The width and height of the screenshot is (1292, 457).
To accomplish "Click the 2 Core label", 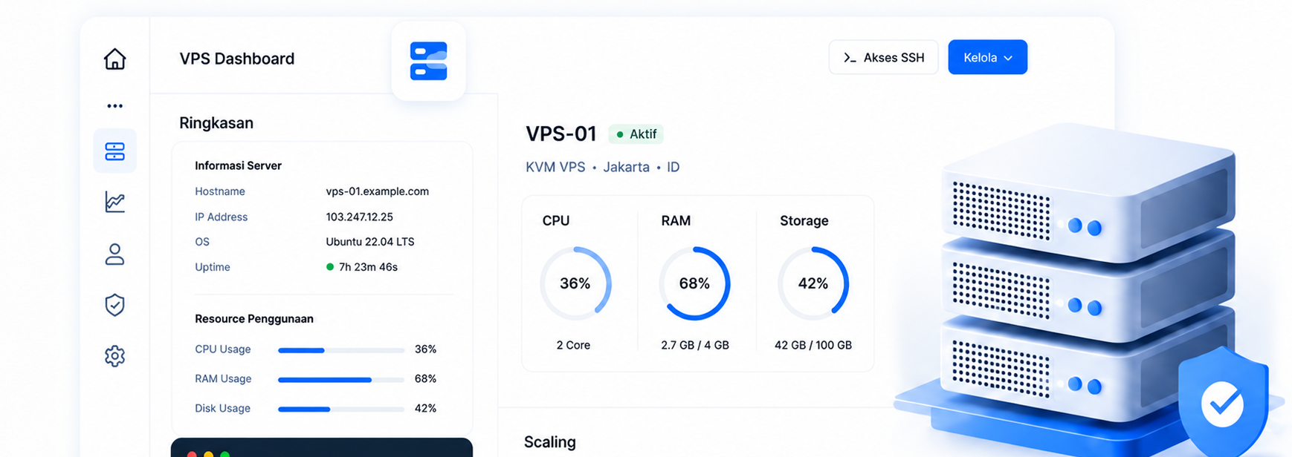I will 573,345.
